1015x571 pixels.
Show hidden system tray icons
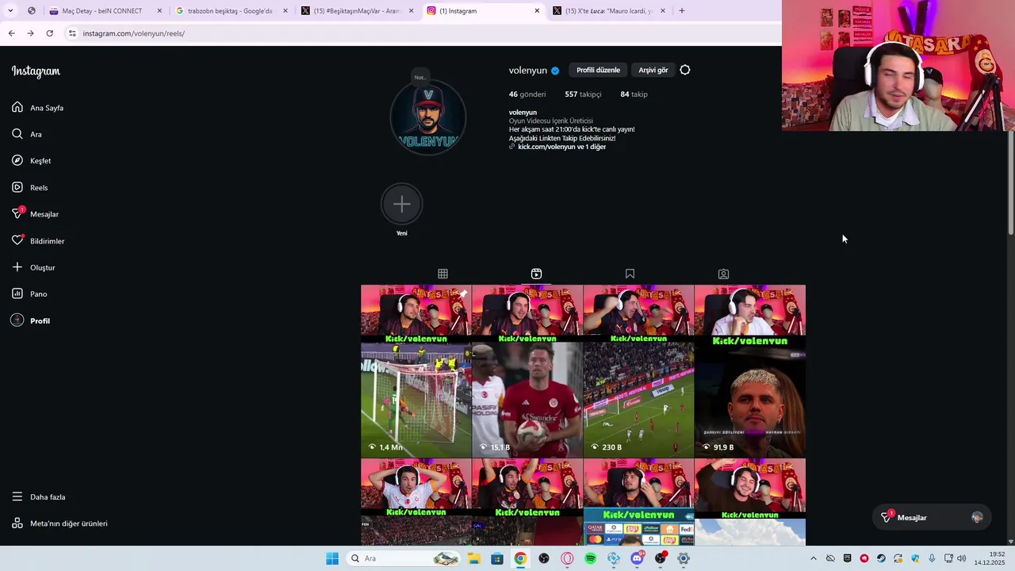pyautogui.click(x=813, y=558)
